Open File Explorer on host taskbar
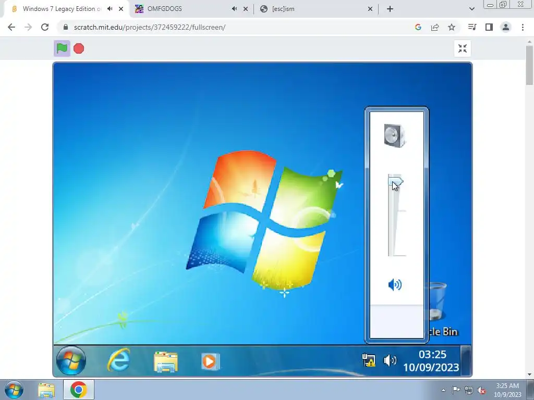This screenshot has height=400, width=534. 46,390
